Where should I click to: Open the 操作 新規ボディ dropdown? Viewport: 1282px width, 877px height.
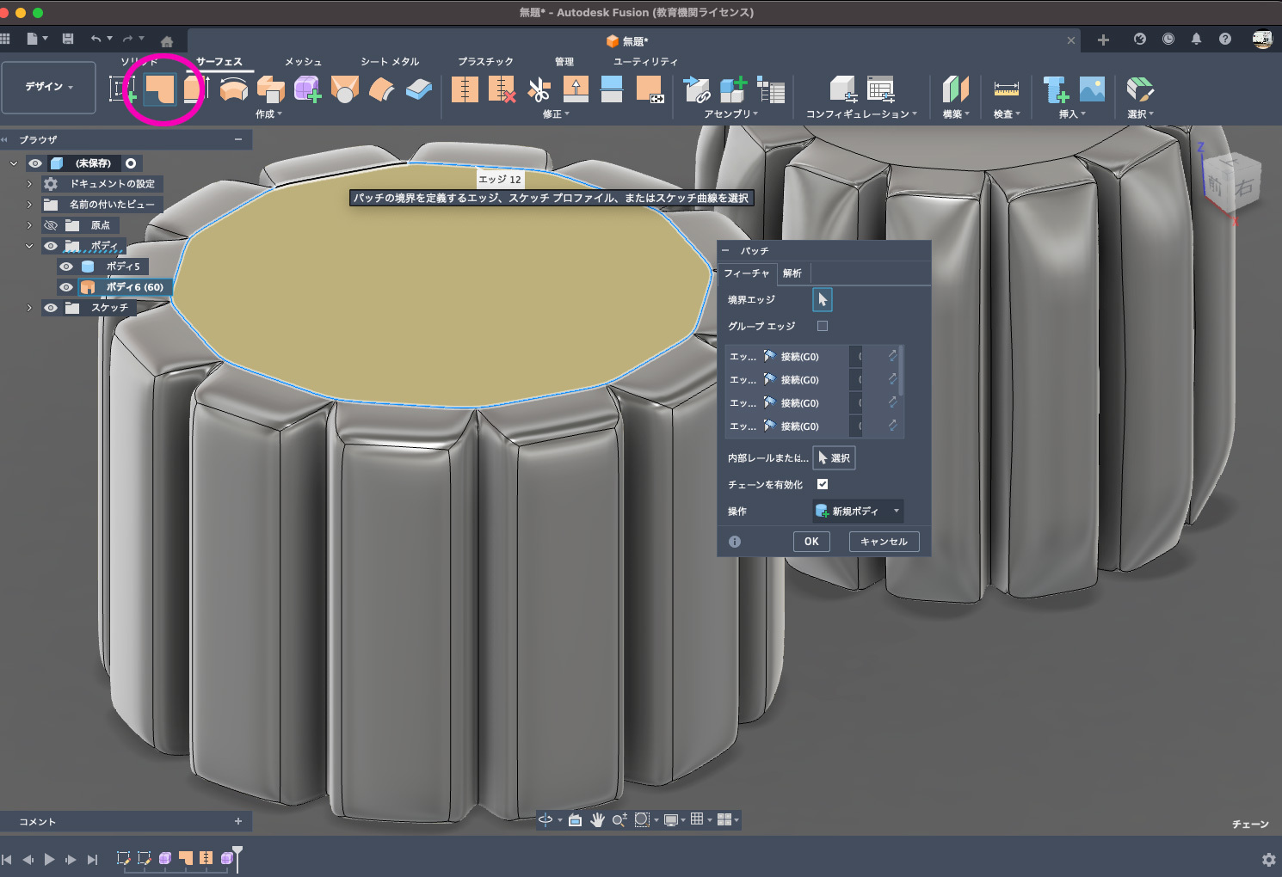(x=858, y=511)
